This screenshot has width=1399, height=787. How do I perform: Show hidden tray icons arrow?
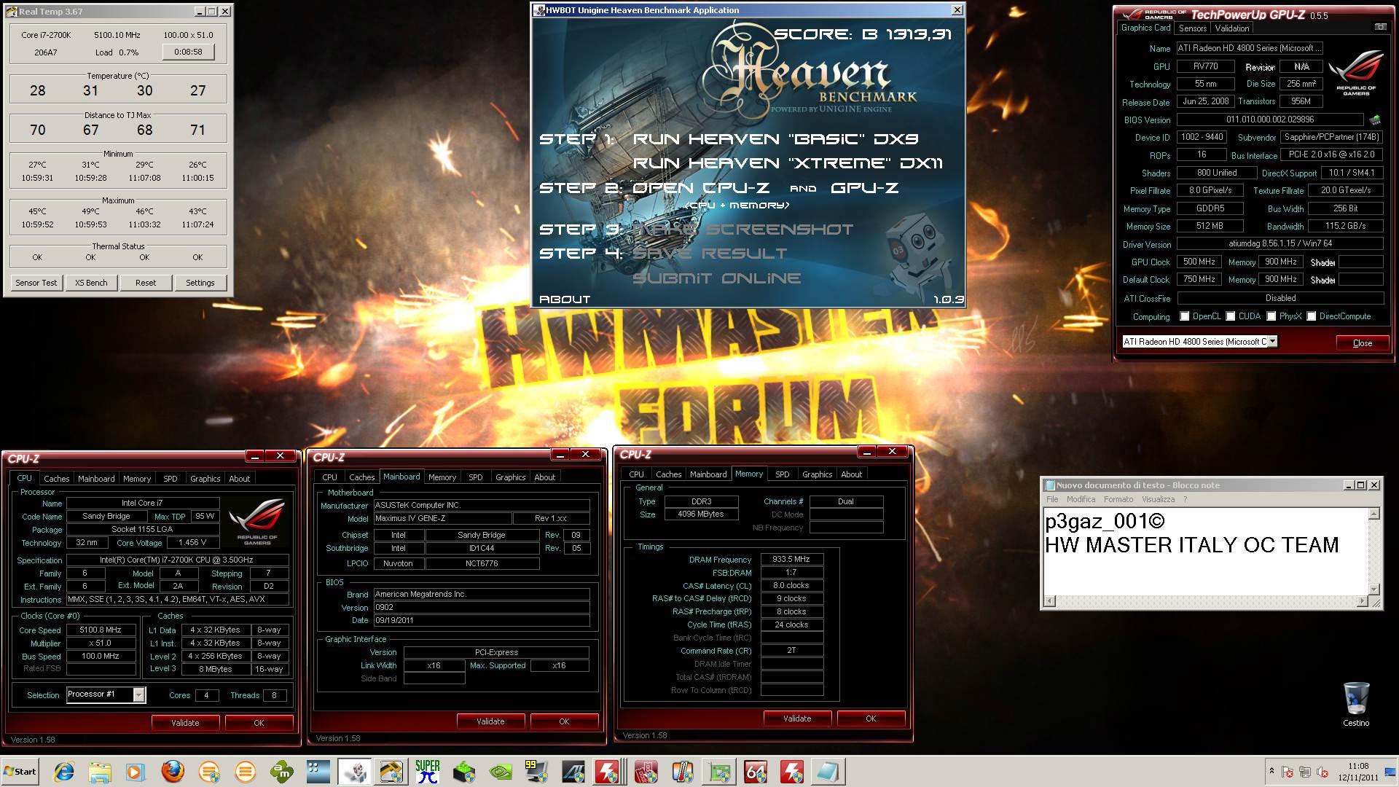(x=1271, y=771)
